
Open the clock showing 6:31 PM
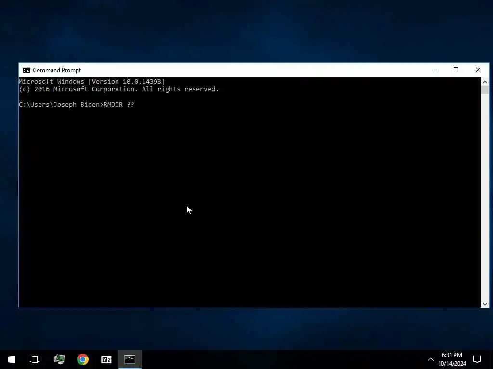(x=452, y=359)
